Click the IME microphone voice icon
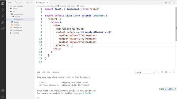This screenshot has height=99, width=177. pyautogui.click(x=173, y=89)
